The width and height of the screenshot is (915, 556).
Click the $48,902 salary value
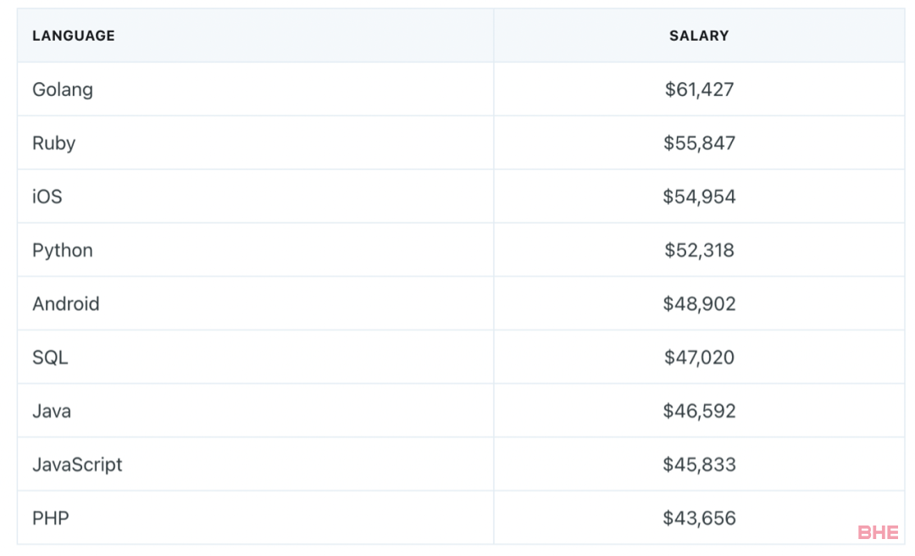pyautogui.click(x=699, y=303)
